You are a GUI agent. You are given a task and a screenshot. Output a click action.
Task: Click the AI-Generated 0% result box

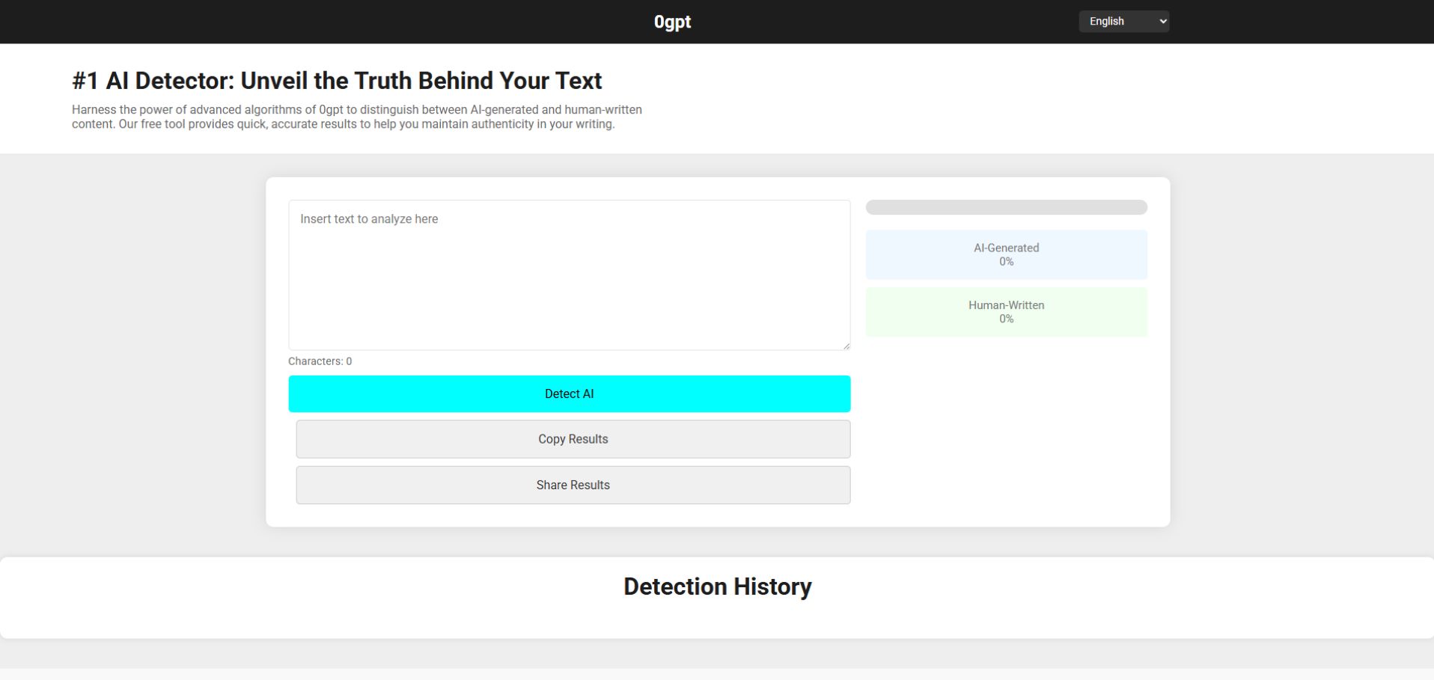[x=1007, y=254]
